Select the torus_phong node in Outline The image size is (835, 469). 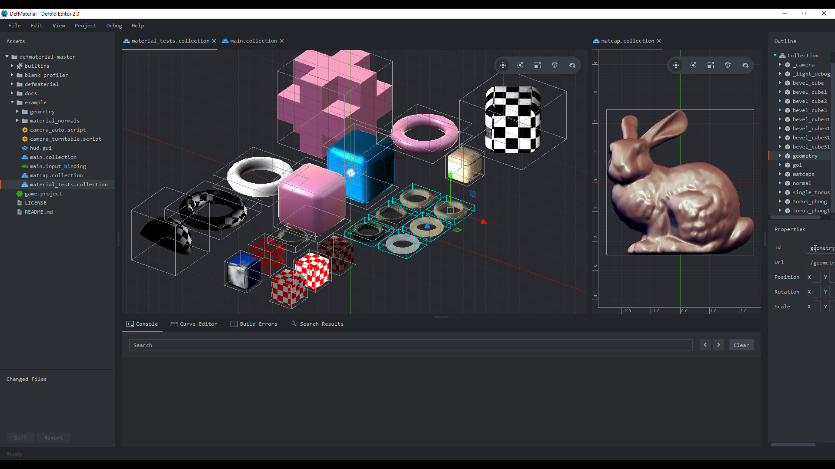[x=809, y=201]
